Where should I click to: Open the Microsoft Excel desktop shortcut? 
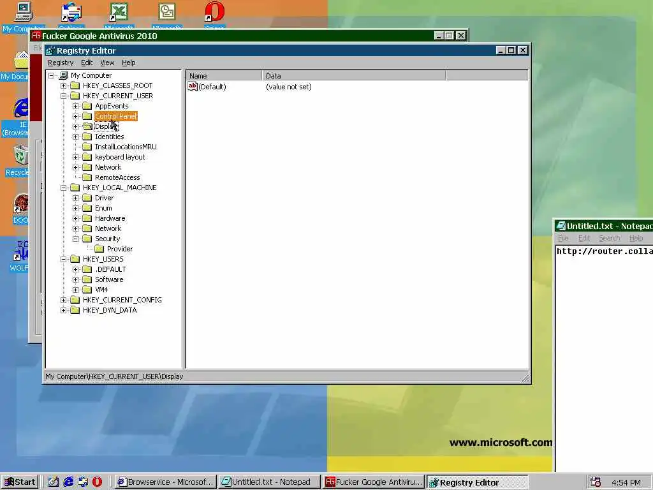click(x=119, y=15)
